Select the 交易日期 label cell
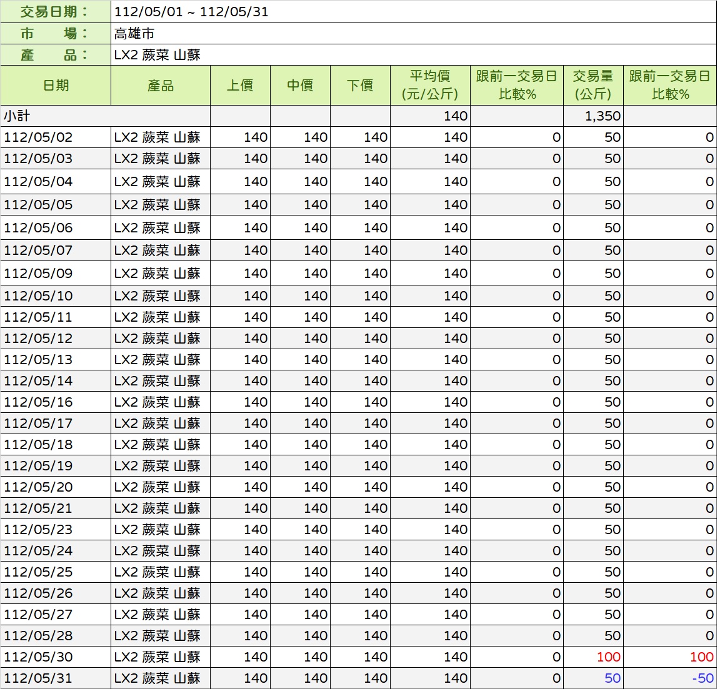720x689 pixels. pyautogui.click(x=55, y=12)
